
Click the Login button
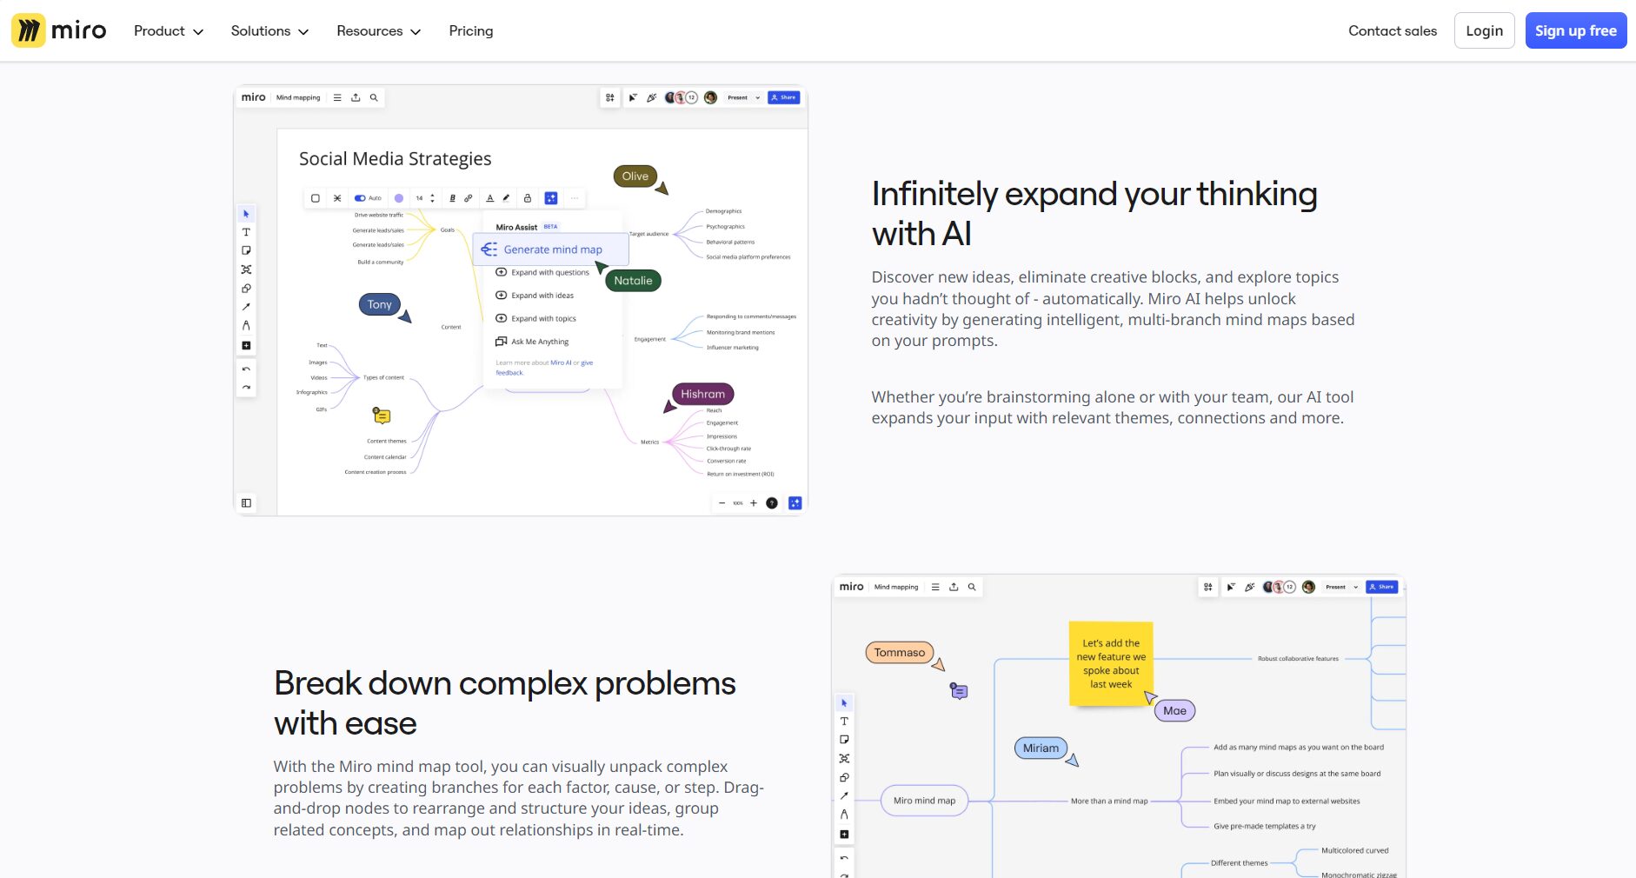pos(1484,30)
